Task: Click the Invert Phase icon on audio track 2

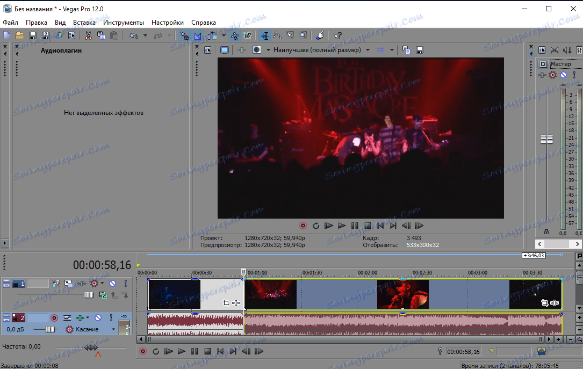Action: click(67, 317)
